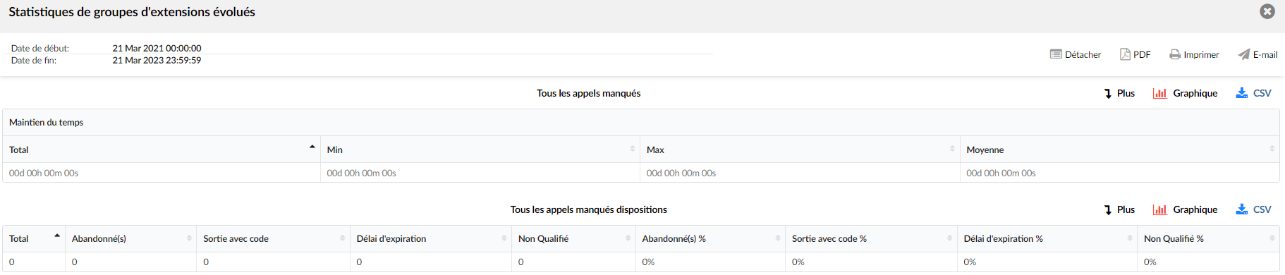This screenshot has height=275, width=1285.
Task: Click the Détacher icon button
Action: pyautogui.click(x=1076, y=54)
